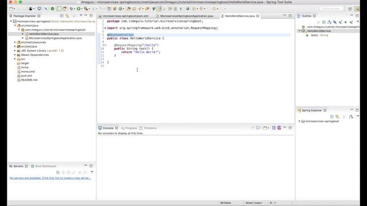Click the Next Annotation toolbar icon

194,9
